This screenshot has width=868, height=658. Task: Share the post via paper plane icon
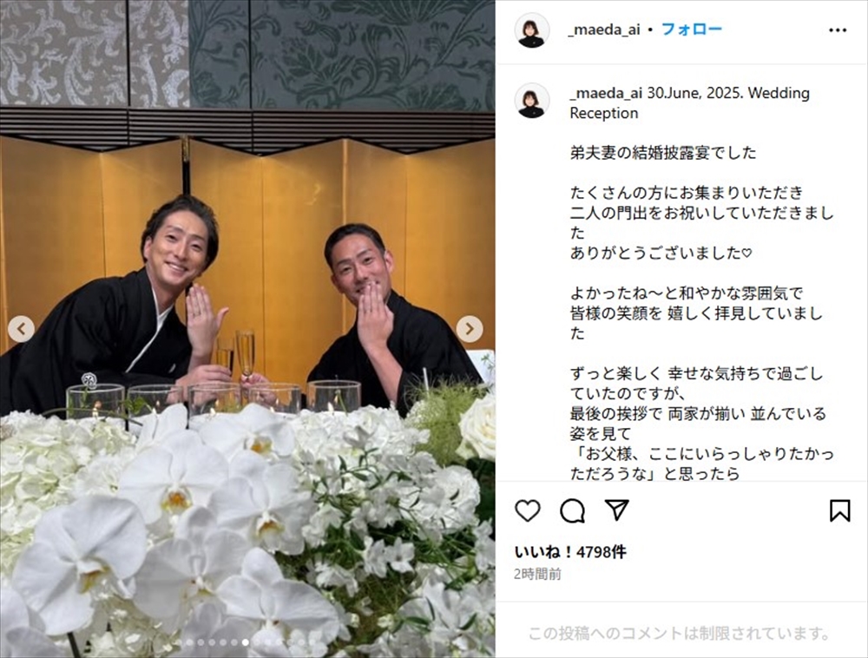pos(616,510)
